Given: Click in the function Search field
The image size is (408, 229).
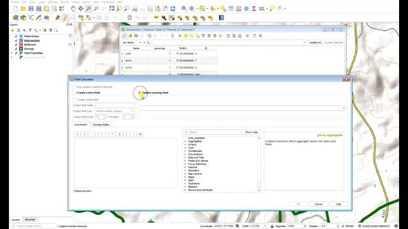Looking at the screenshot, I should [212, 132].
